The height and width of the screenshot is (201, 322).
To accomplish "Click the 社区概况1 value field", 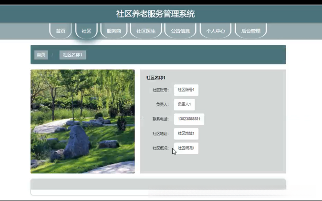I will pos(186,148).
